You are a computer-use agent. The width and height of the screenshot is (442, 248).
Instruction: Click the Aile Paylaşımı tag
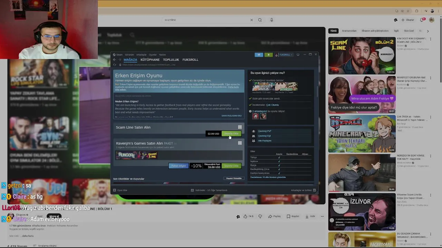tap(265, 141)
